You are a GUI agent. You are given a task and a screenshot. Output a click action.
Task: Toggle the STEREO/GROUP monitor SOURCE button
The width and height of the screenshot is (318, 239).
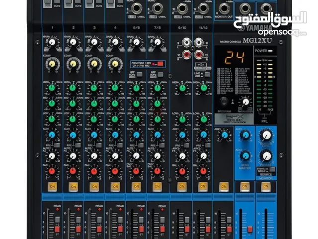click(272, 170)
